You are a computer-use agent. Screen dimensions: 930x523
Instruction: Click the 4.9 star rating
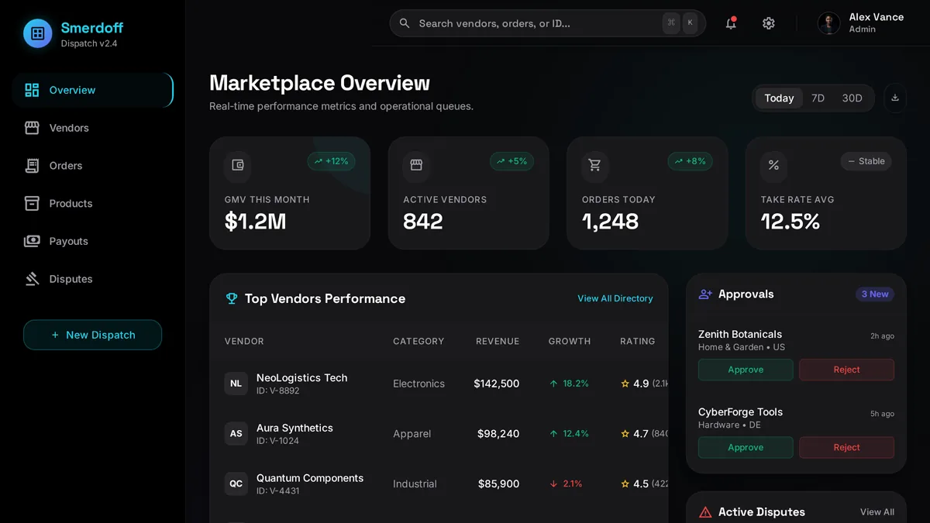coord(635,384)
